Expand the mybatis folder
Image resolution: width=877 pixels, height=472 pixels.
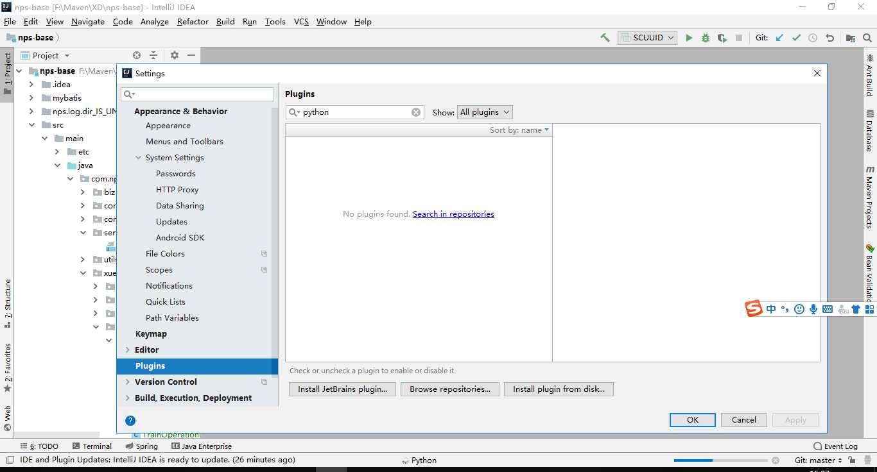(x=31, y=98)
